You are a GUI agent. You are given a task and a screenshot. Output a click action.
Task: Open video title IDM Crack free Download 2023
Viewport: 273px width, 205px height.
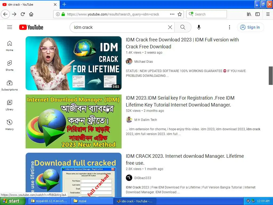tap(182, 43)
